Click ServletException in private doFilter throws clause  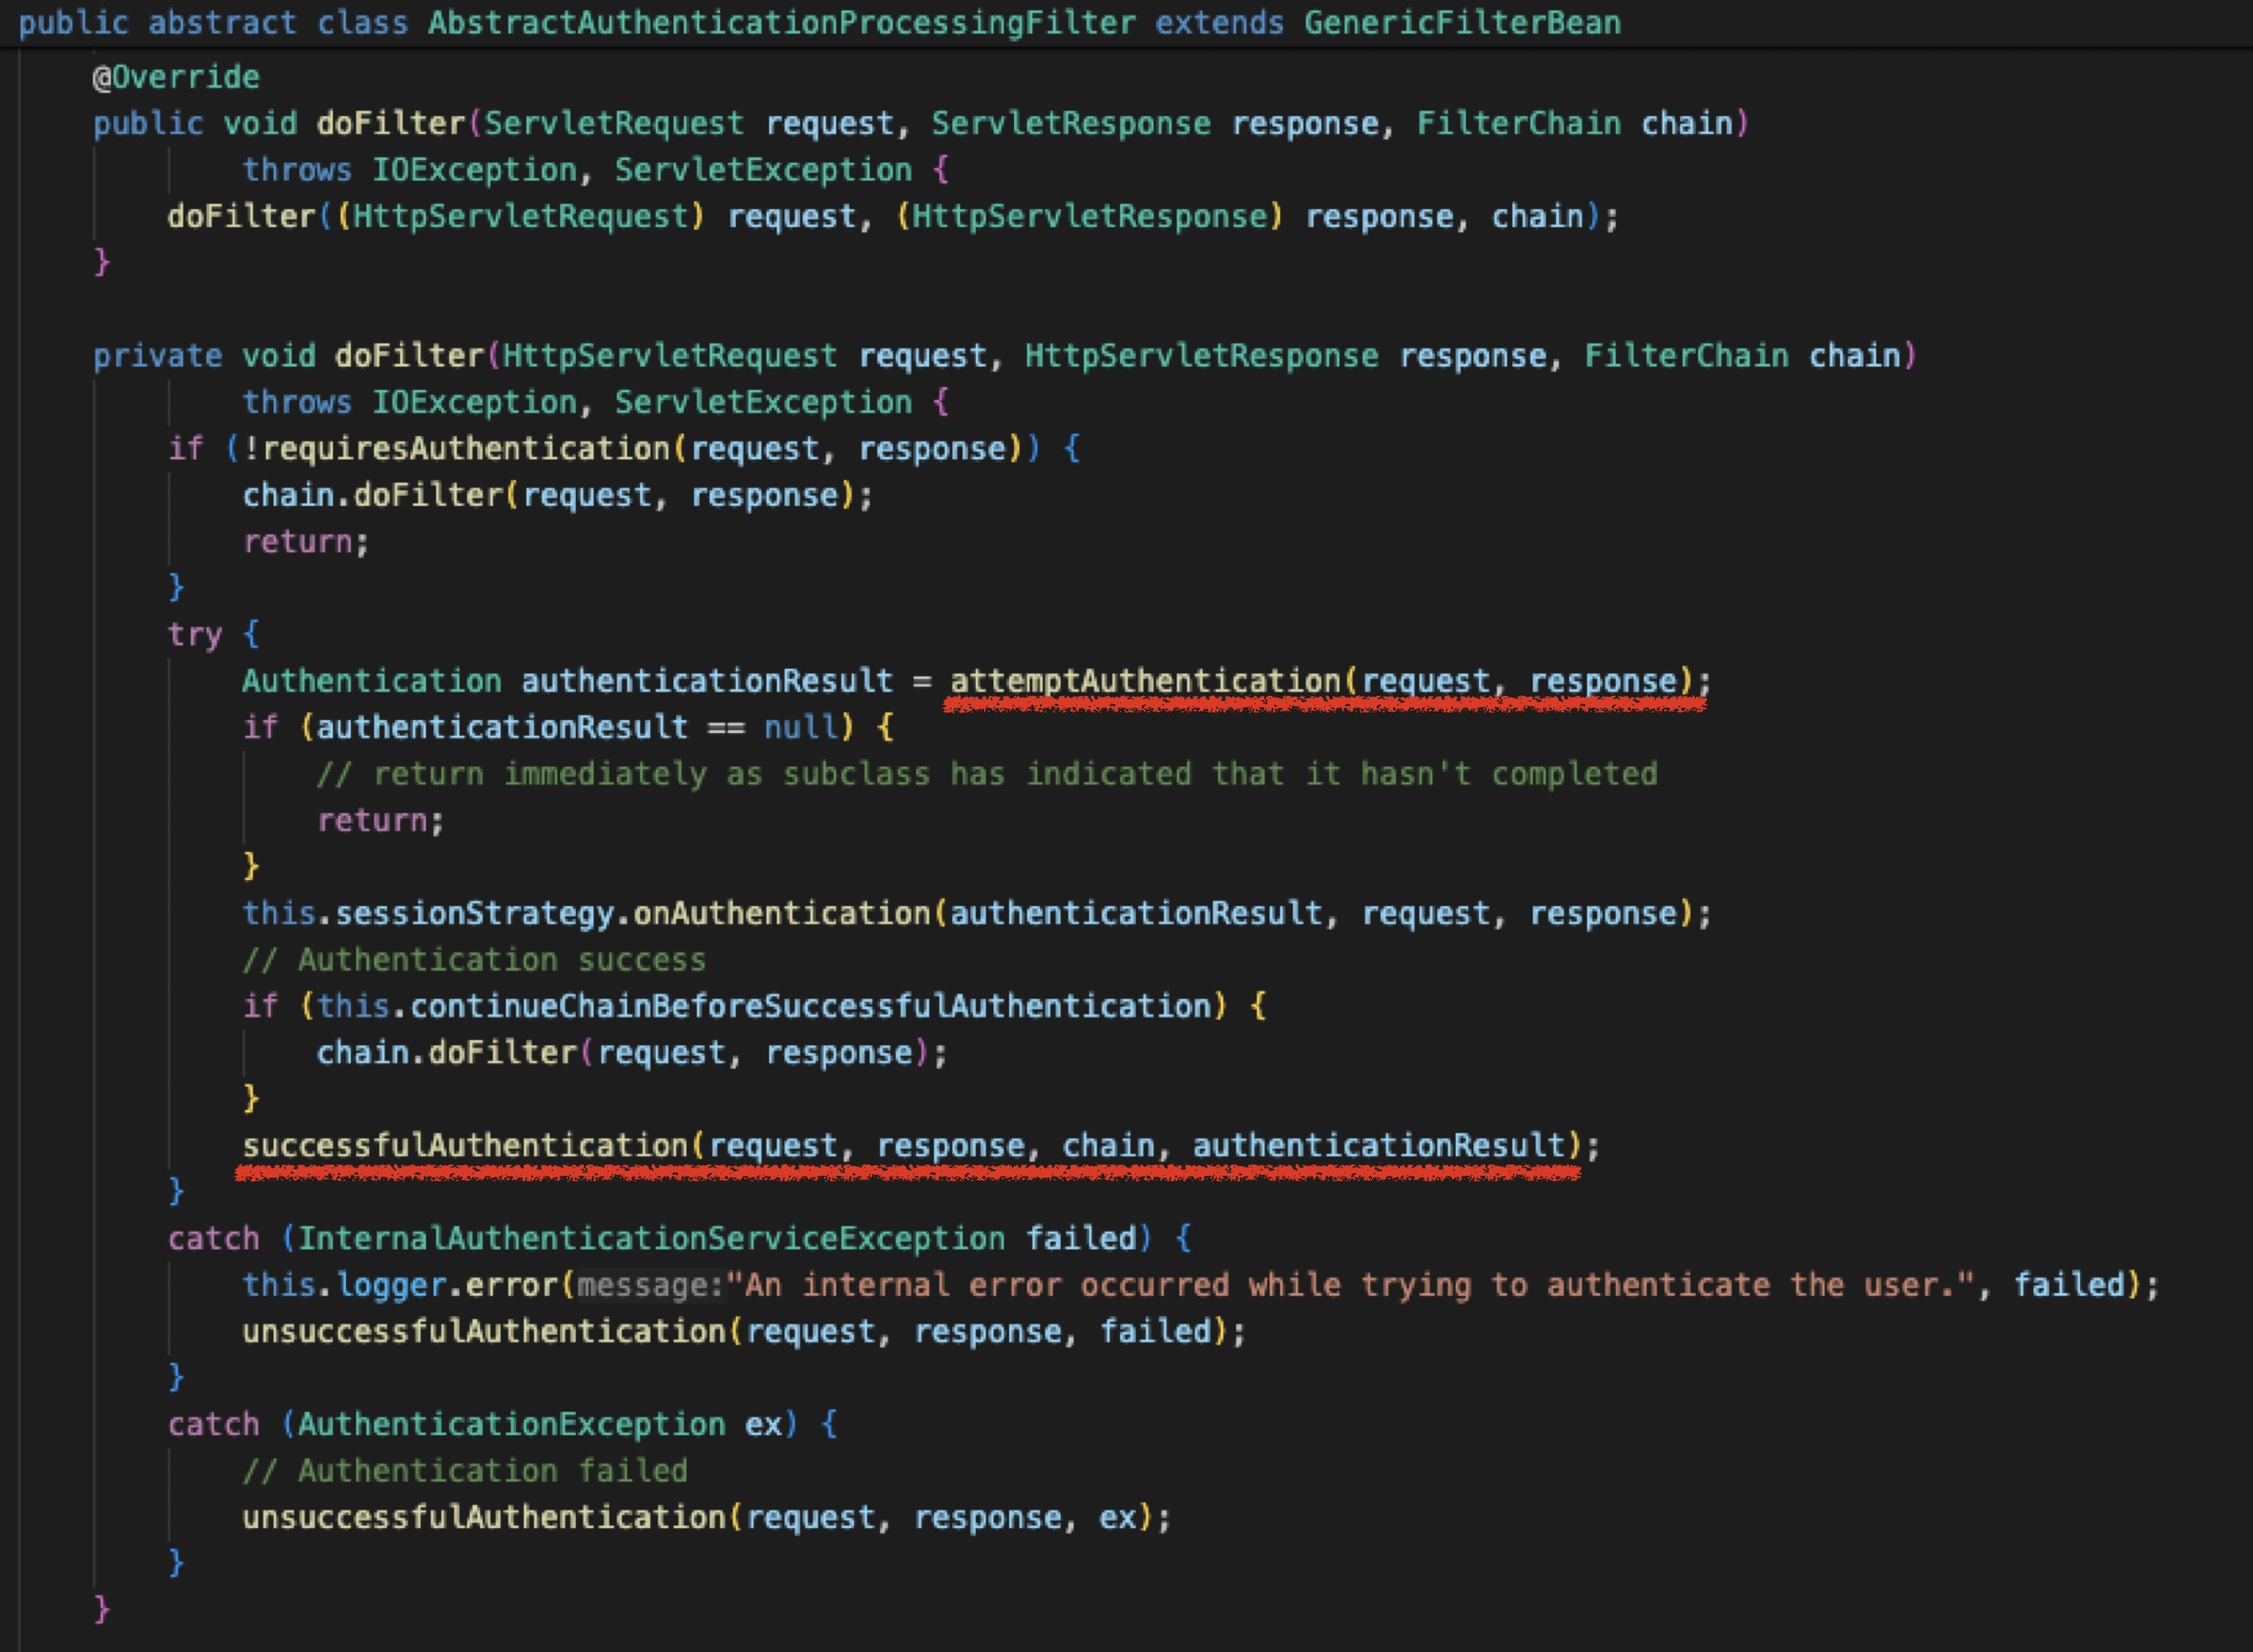[x=763, y=402]
